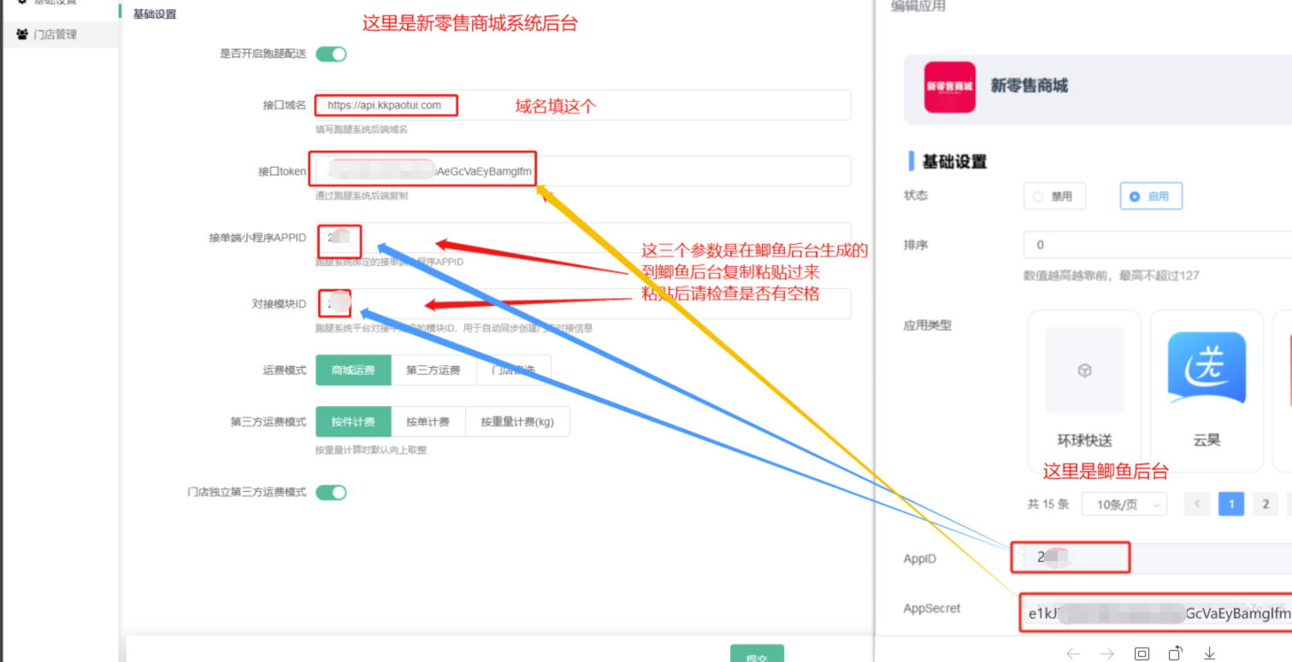Click the 接口域名 input field

pyautogui.click(x=650, y=105)
